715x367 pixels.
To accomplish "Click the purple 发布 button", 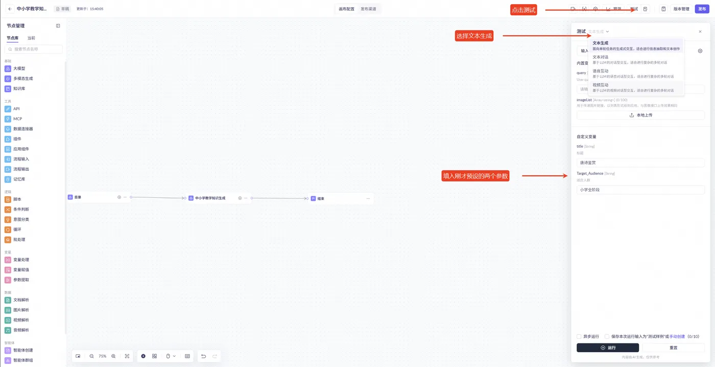I will point(702,9).
